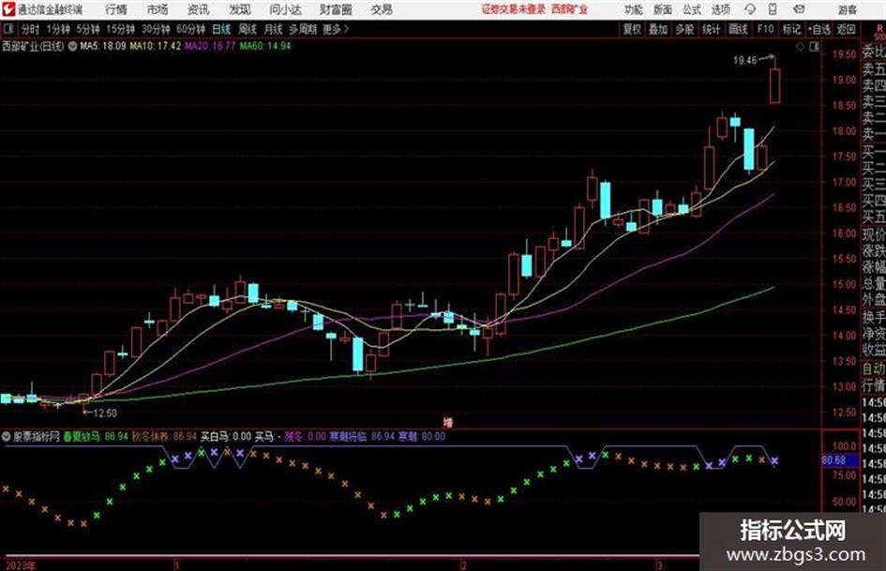This screenshot has height=571, width=886.
Task: Click the red 西部矿业 title text
Action: tap(570, 9)
